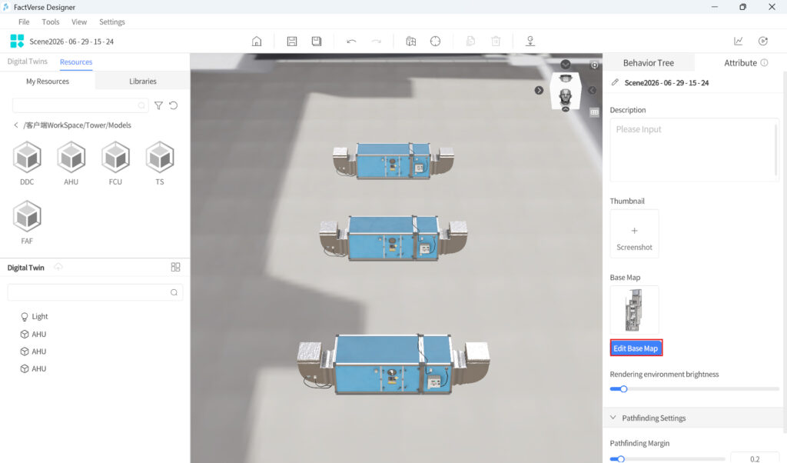
Task: Go back with the path chevron arrow
Action: coord(16,125)
